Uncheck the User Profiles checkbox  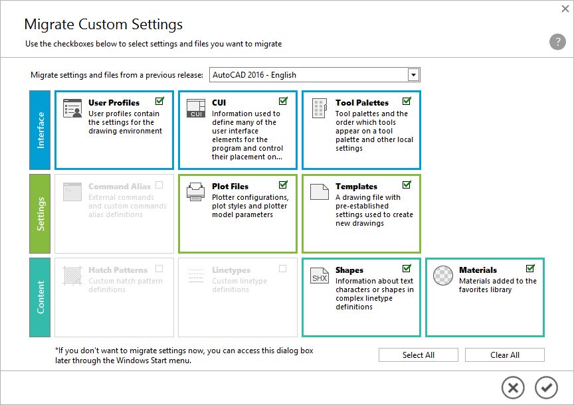[x=159, y=100]
